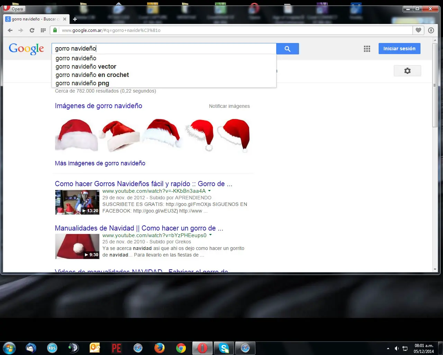The image size is (443, 355).
Task: Click "Cerca de 782.000 resultados" text
Action: coord(106,91)
